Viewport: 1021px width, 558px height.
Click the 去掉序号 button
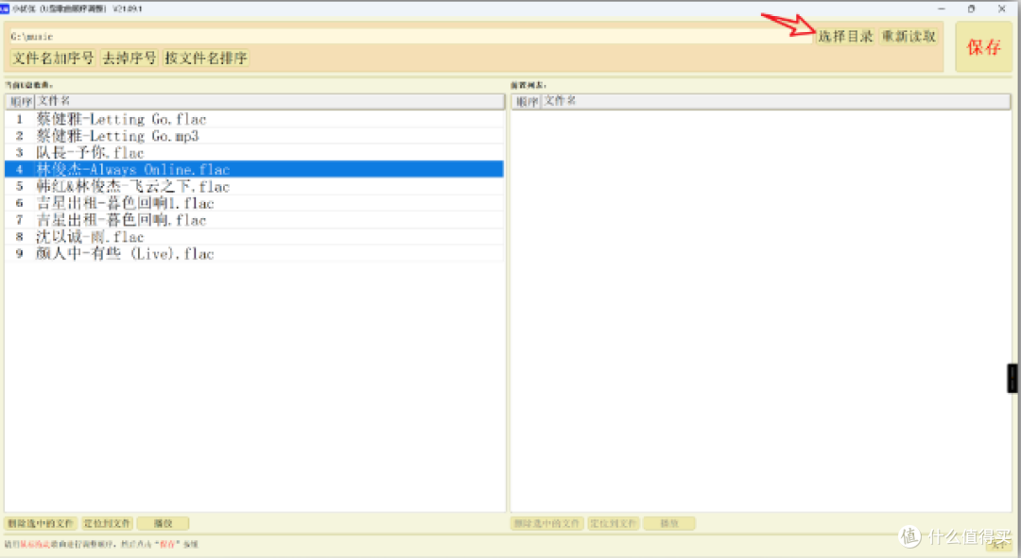pyautogui.click(x=129, y=58)
